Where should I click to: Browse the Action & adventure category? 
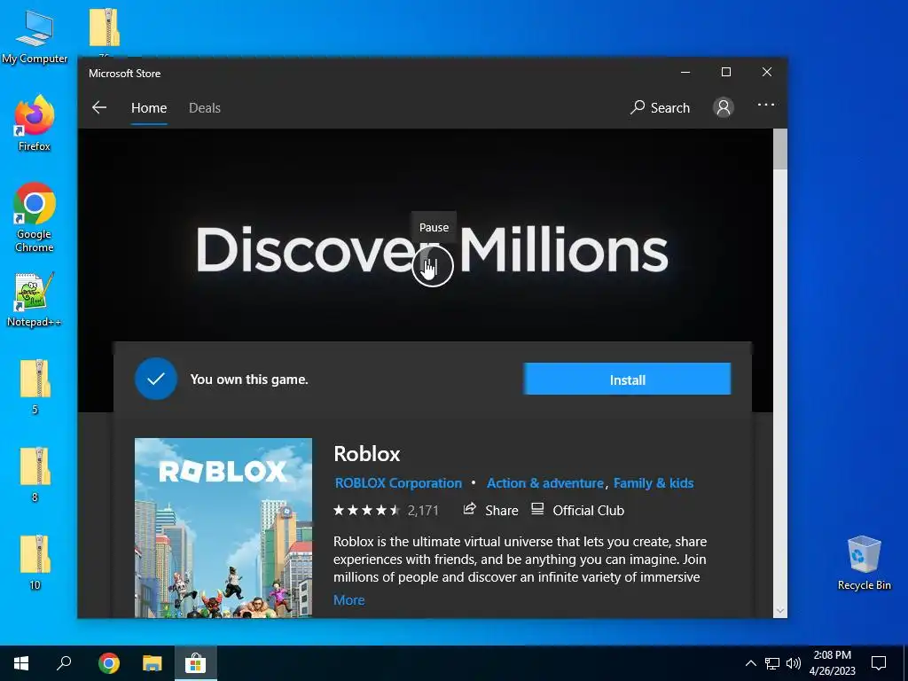(545, 483)
